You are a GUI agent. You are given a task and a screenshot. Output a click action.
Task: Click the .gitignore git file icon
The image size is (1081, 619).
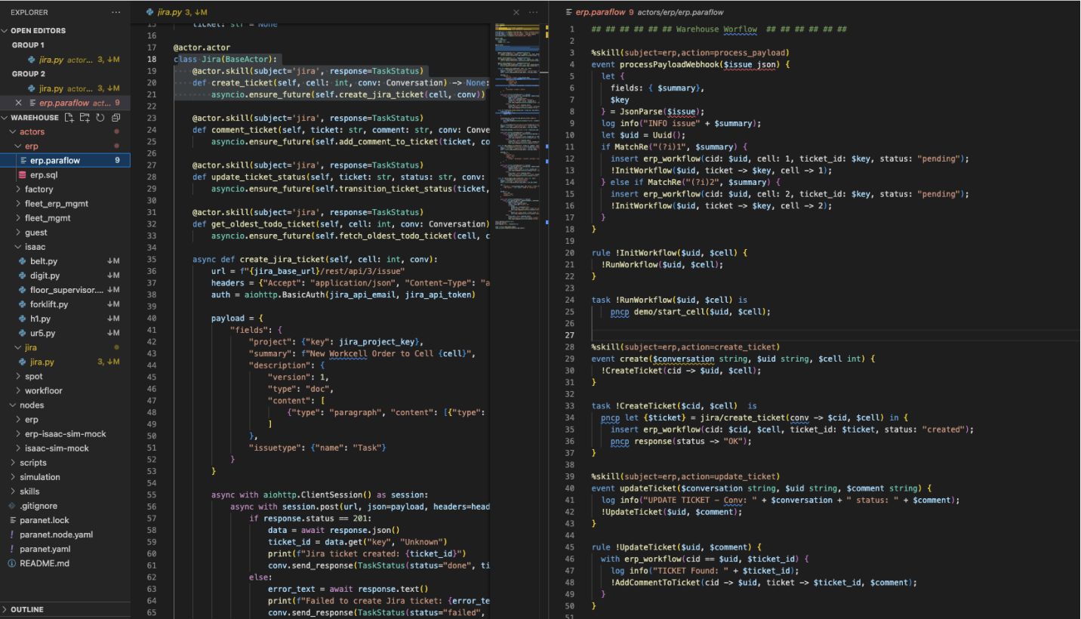[x=12, y=506]
